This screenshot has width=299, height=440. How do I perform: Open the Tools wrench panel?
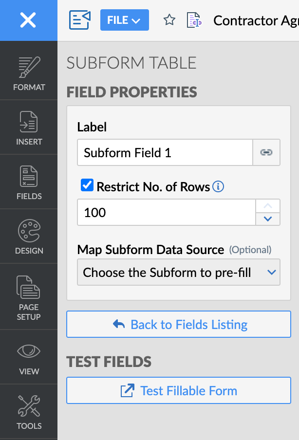(x=29, y=413)
